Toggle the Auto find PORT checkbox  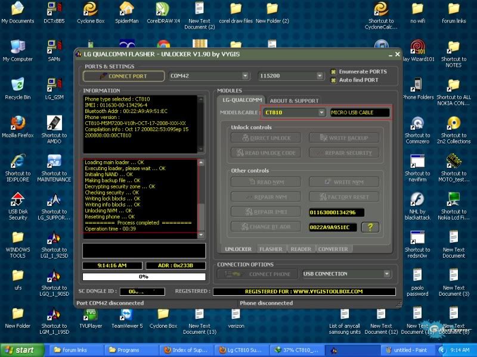pos(333,80)
